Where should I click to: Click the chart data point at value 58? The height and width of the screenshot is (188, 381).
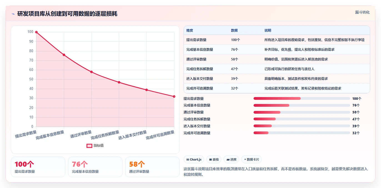tap(91, 72)
